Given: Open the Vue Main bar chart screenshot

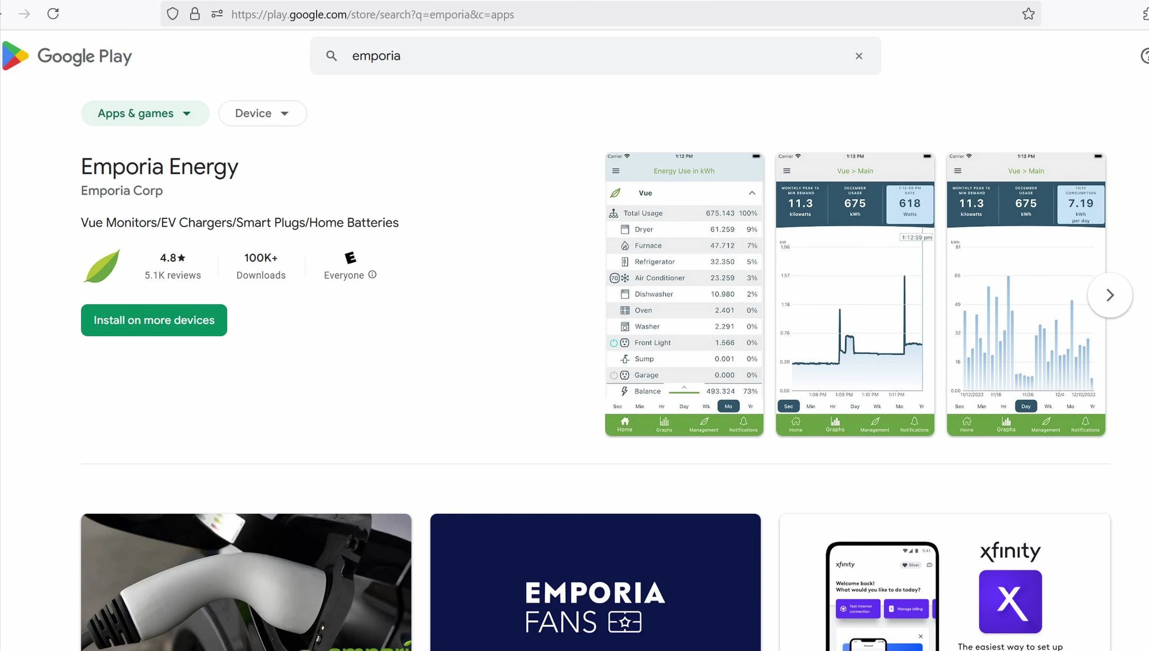Looking at the screenshot, I should 1026,294.
